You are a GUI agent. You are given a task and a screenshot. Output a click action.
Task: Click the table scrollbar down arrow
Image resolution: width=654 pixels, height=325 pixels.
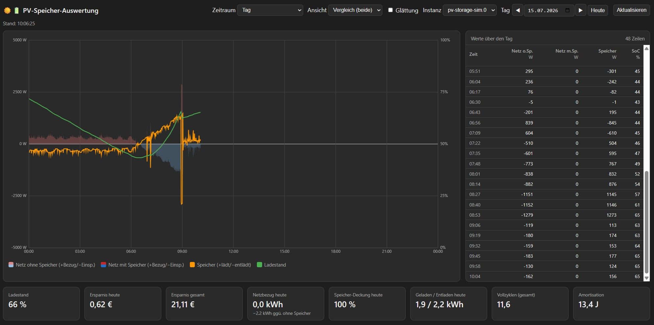coord(646,278)
